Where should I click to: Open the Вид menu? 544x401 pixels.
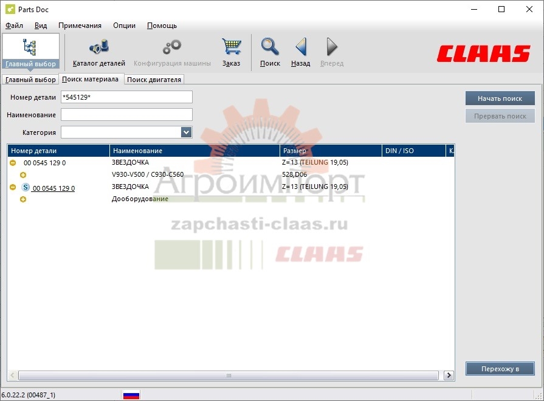pyautogui.click(x=41, y=26)
